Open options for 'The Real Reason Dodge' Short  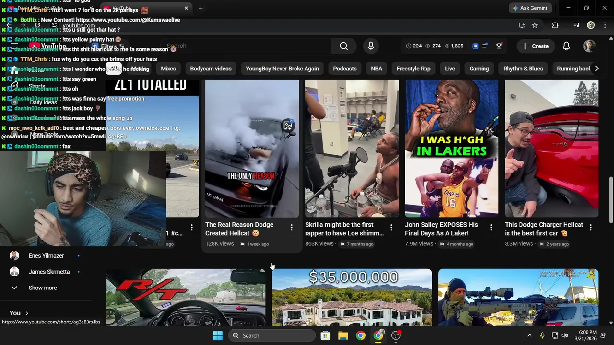point(291,228)
